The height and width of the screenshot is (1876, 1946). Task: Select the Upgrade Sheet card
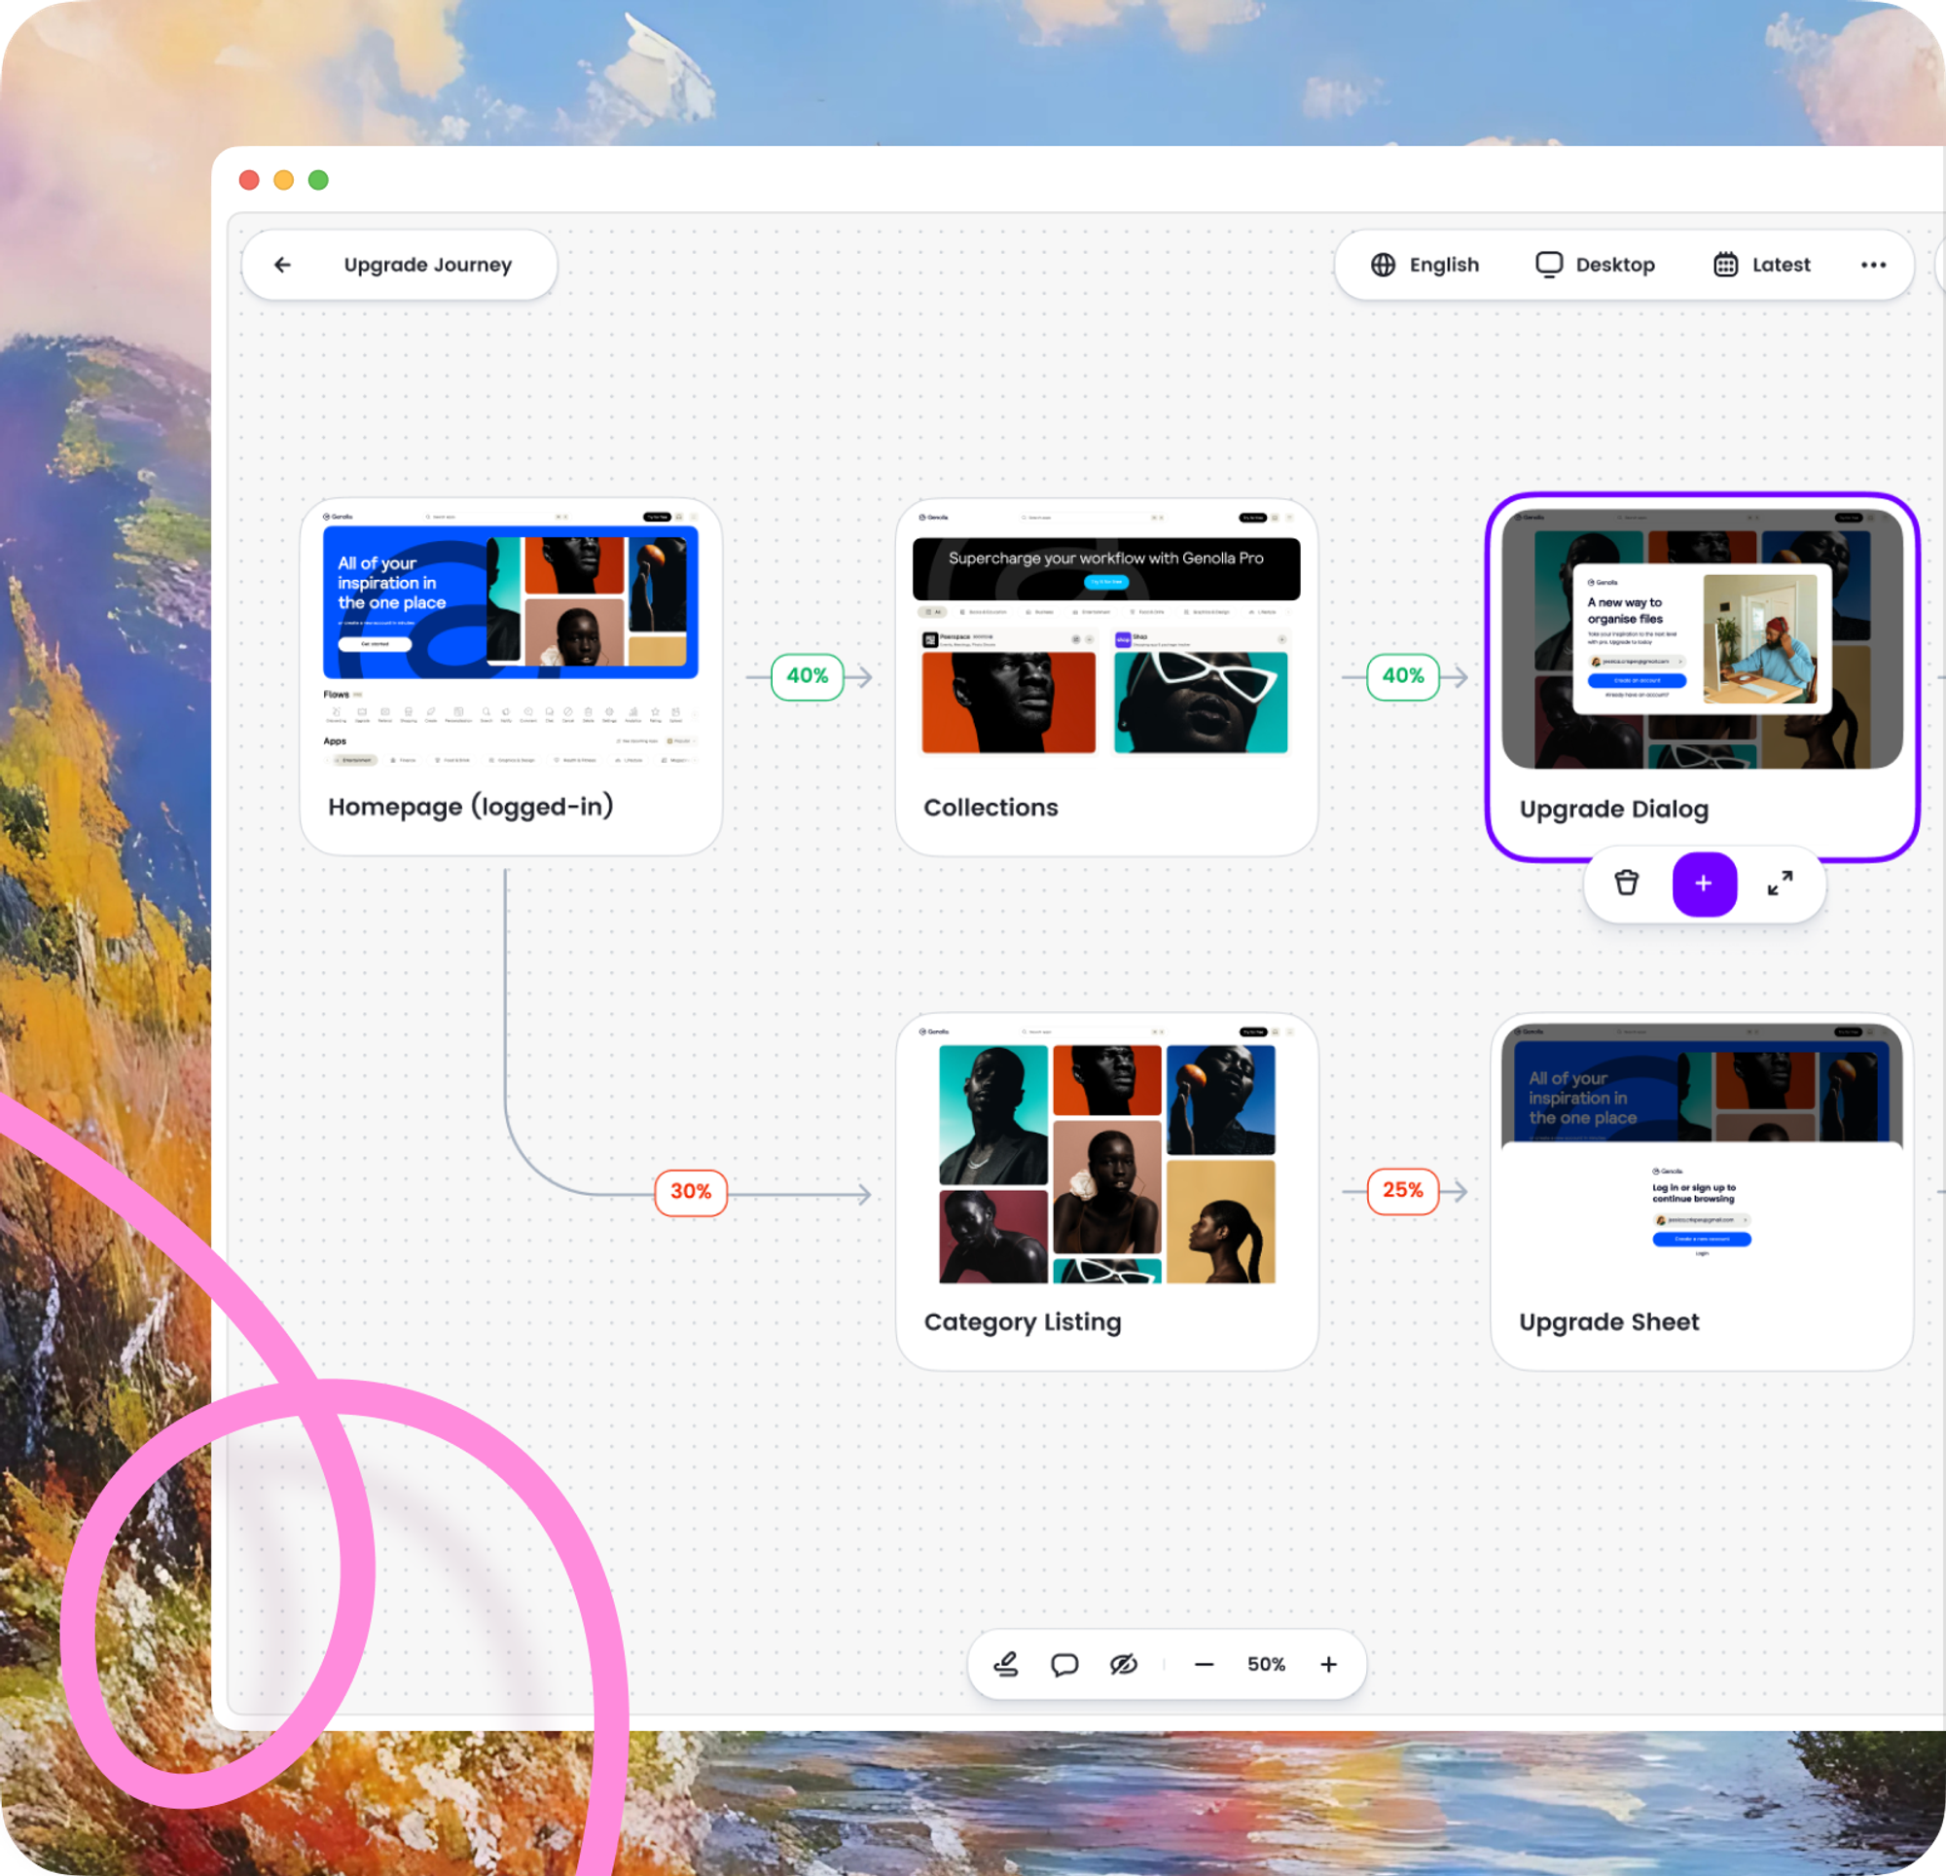tap(1701, 1190)
